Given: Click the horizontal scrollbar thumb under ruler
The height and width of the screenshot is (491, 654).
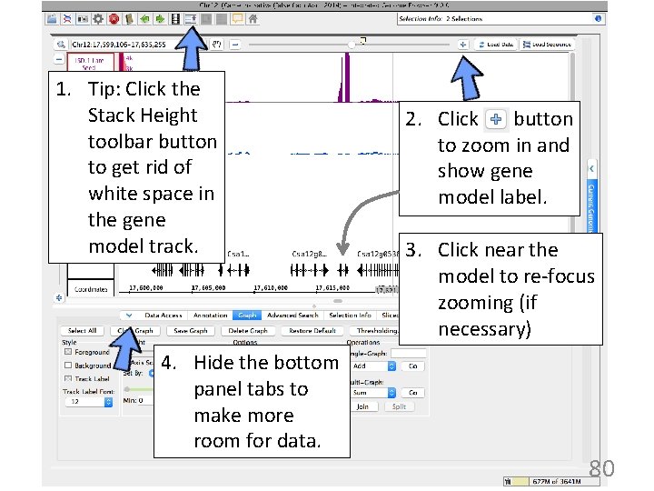Looking at the screenshot, I should (338, 301).
